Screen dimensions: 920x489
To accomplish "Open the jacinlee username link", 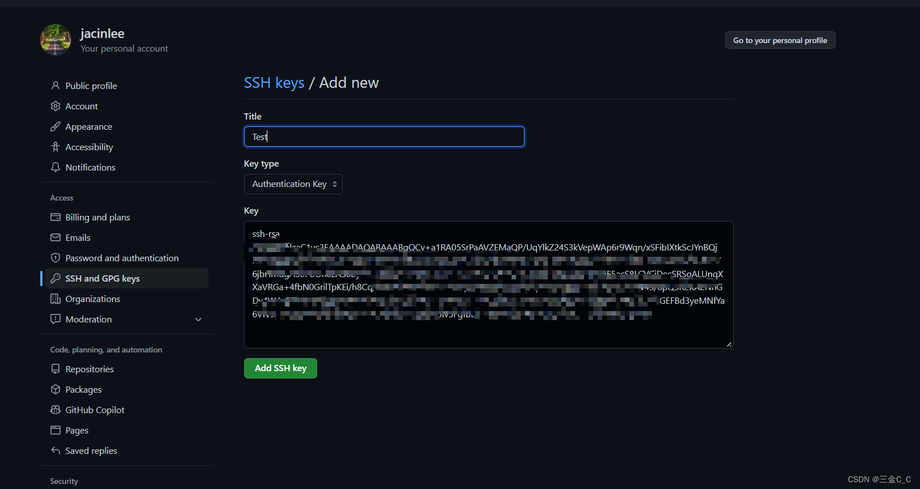I will pyautogui.click(x=102, y=33).
